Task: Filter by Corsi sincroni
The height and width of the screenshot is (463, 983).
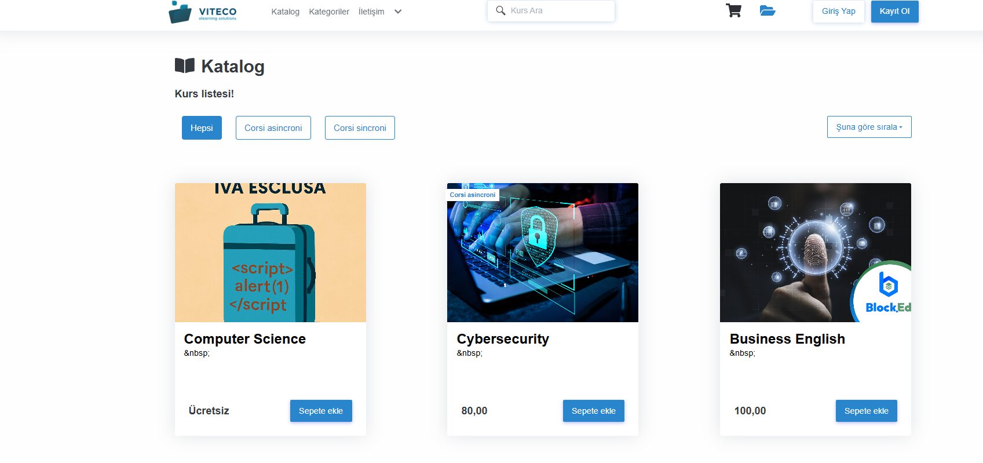Action: 360,127
